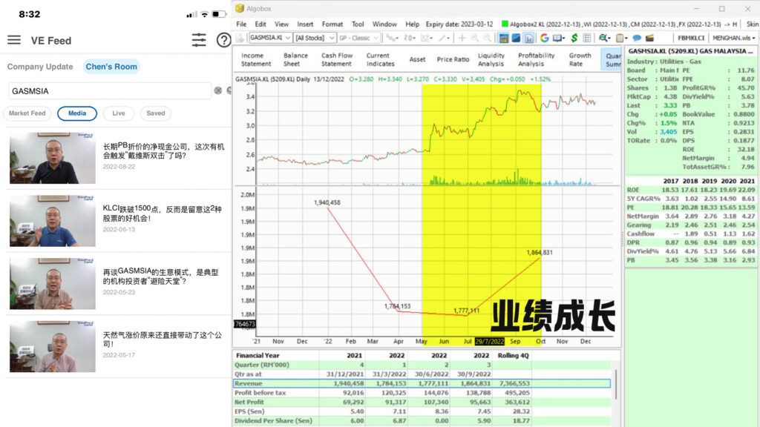The width and height of the screenshot is (760, 427).
Task: Click the EPS (Sen) row label
Action: pos(249,411)
